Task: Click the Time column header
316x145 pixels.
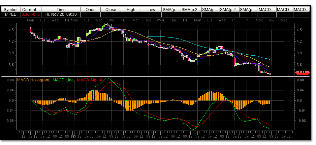Action: tap(61, 10)
